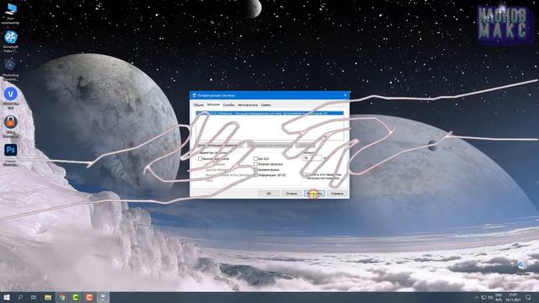Screen dimensions: 539x303
Task: Click the Отмена button
Action: click(x=291, y=194)
